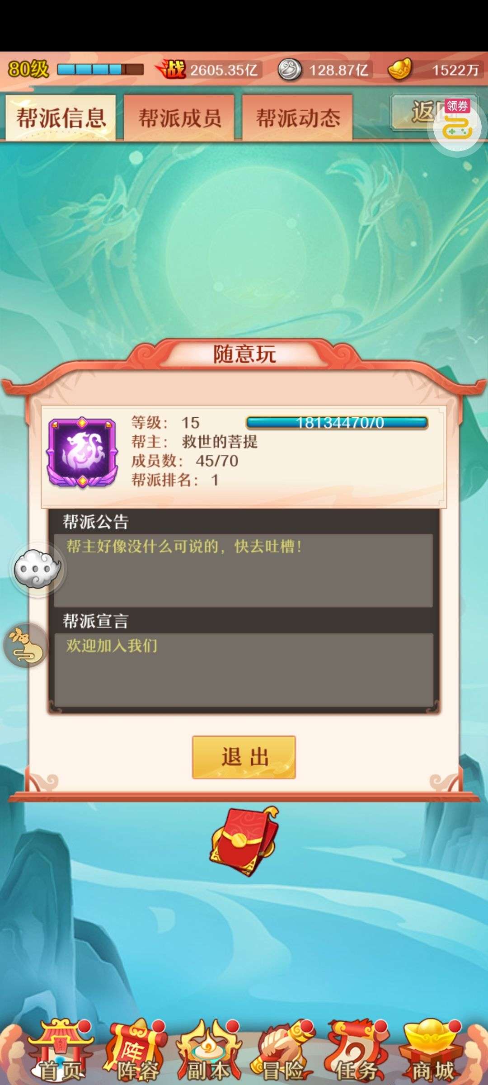This screenshot has width=488, height=1085.
Task: Tap the red envelope packet icon
Action: pos(244,841)
